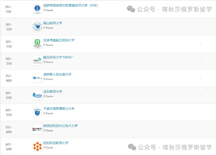Open the Kazan Federal University logo
The image size is (216, 155).
click(37, 27)
